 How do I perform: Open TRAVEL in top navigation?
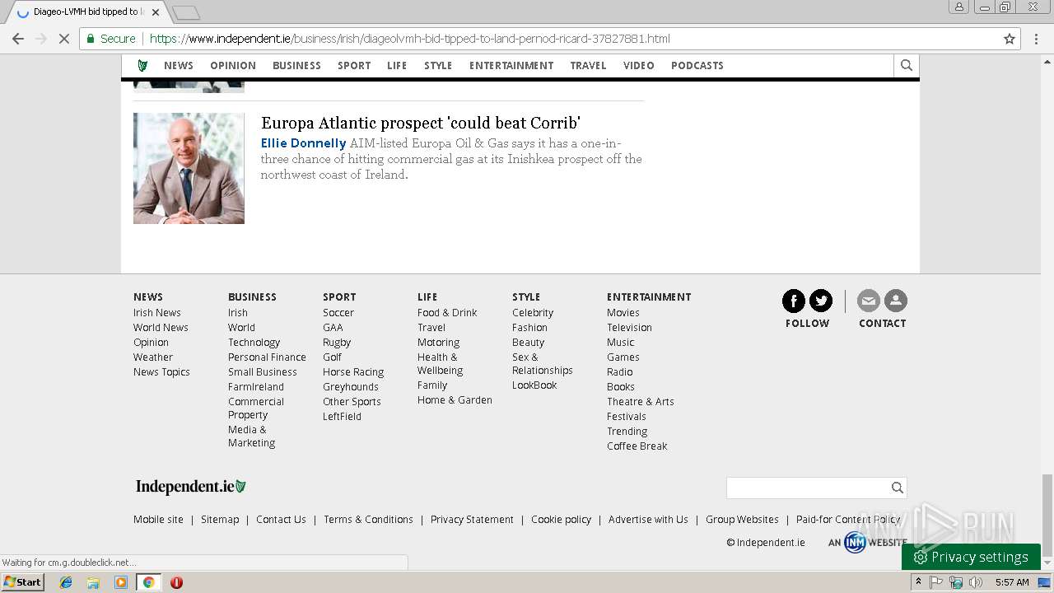588,66
